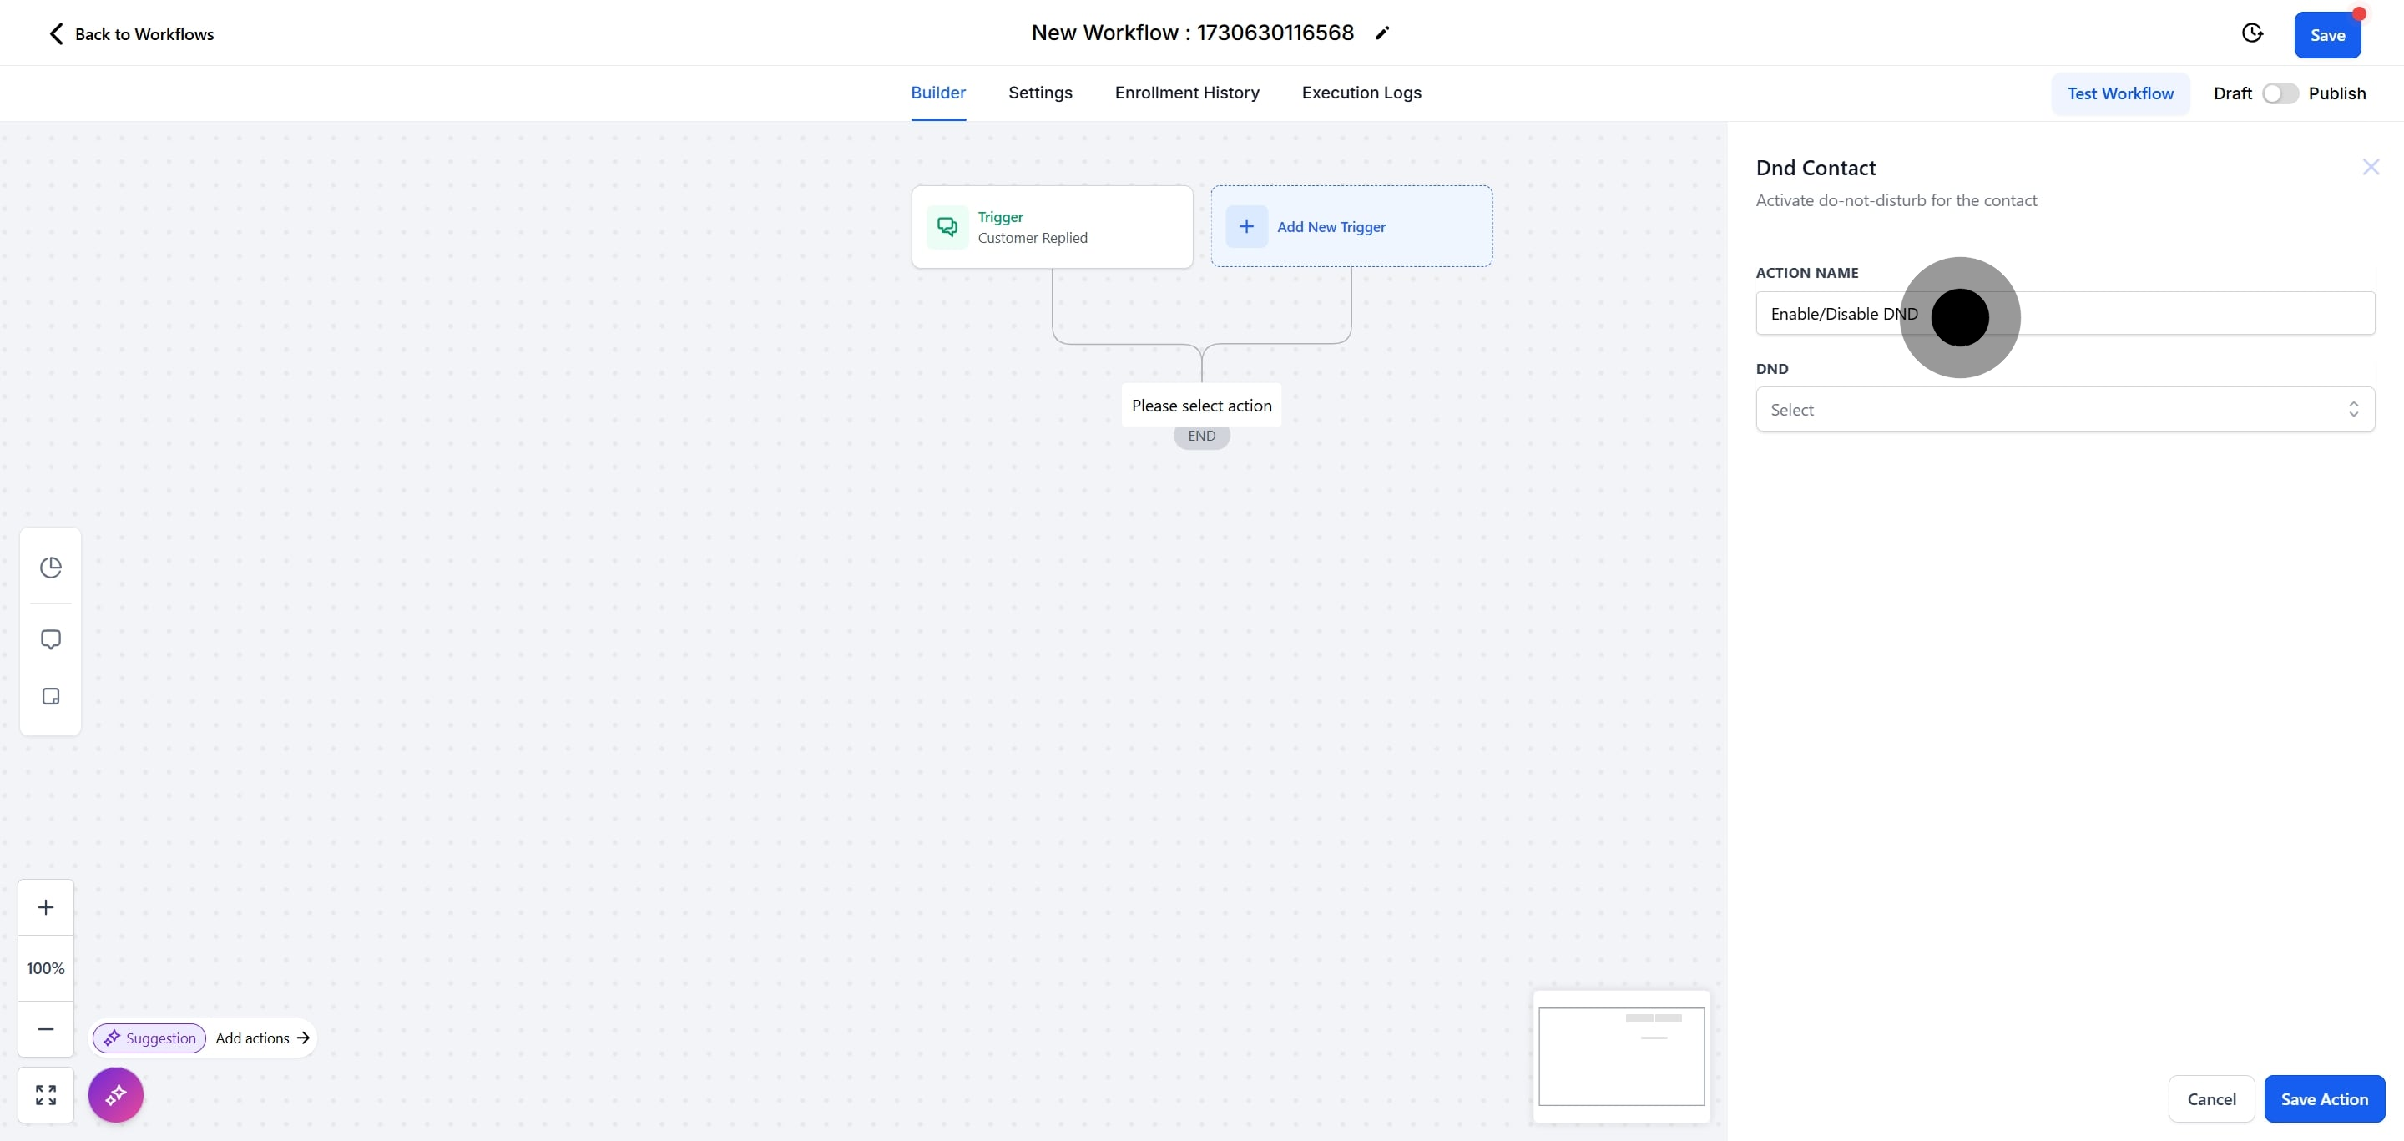Click the plus icon on Add New Trigger
Viewport: 2404px width, 1141px height.
(1246, 225)
